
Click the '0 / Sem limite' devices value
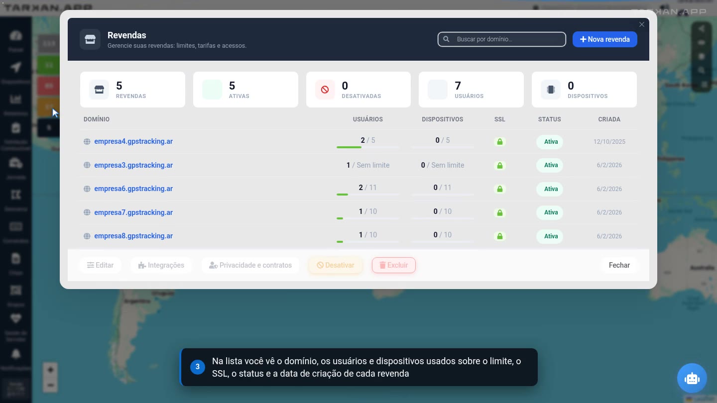[x=443, y=165]
